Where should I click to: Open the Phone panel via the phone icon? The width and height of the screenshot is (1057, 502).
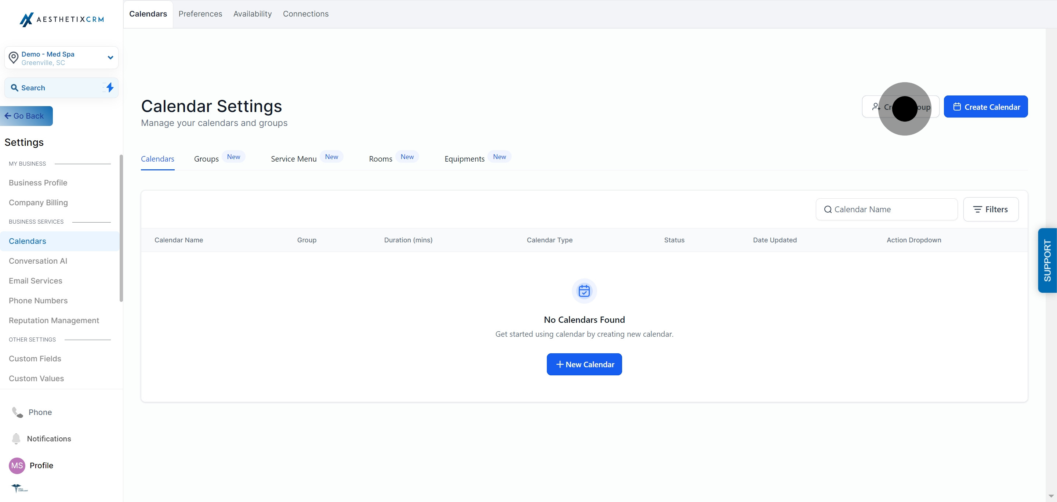(x=17, y=412)
